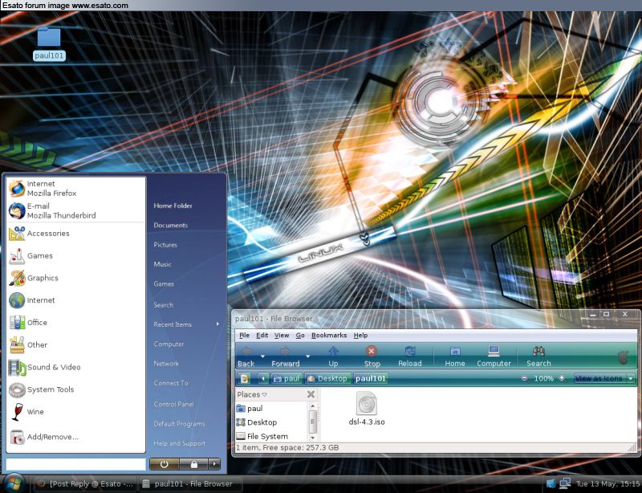
Task: Open Computer from File Browser toolbar
Action: click(494, 357)
